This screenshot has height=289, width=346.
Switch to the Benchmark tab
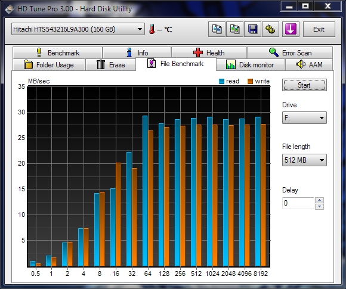[x=58, y=53]
